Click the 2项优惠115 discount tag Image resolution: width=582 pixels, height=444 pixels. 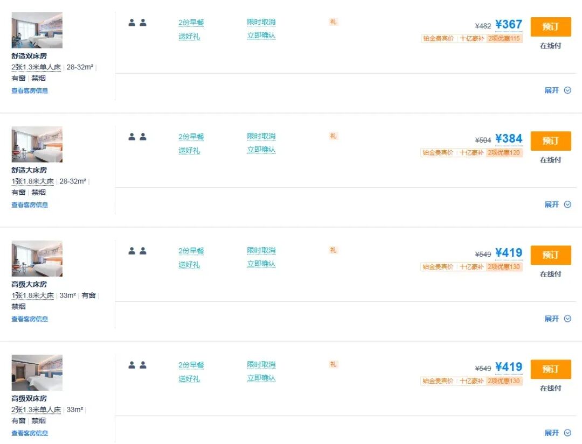[504, 39]
